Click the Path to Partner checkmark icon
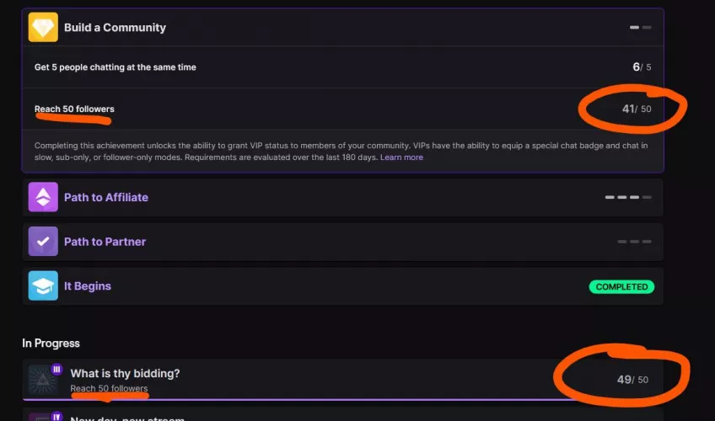 click(43, 242)
